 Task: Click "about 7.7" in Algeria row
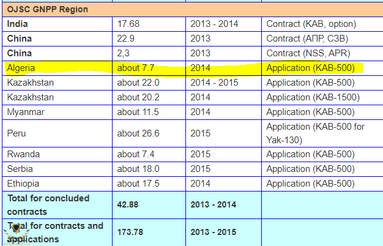pyautogui.click(x=136, y=68)
